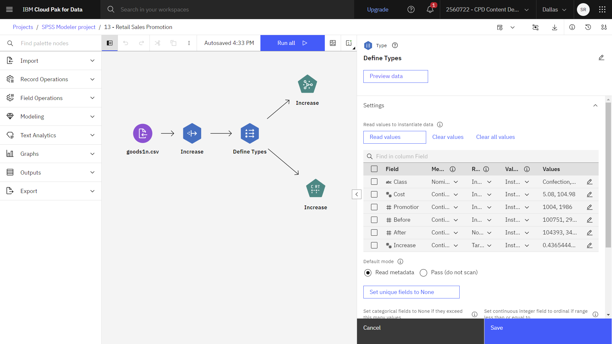Select the Increase C&RT model node
This screenshot has height=344, width=612.
pyautogui.click(x=316, y=188)
